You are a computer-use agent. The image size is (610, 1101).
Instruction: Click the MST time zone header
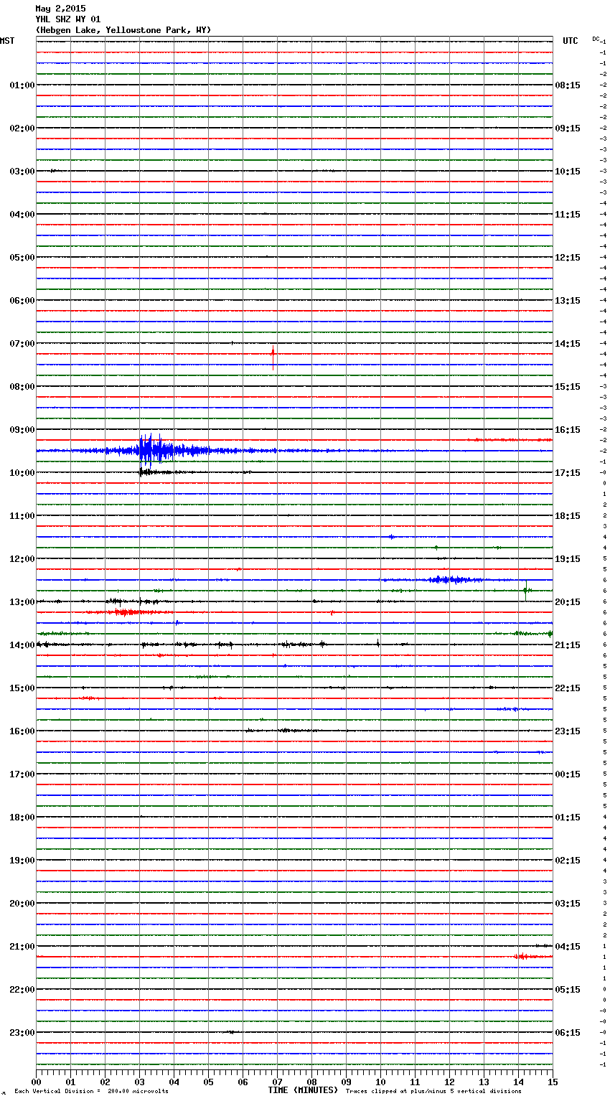pos(7,41)
